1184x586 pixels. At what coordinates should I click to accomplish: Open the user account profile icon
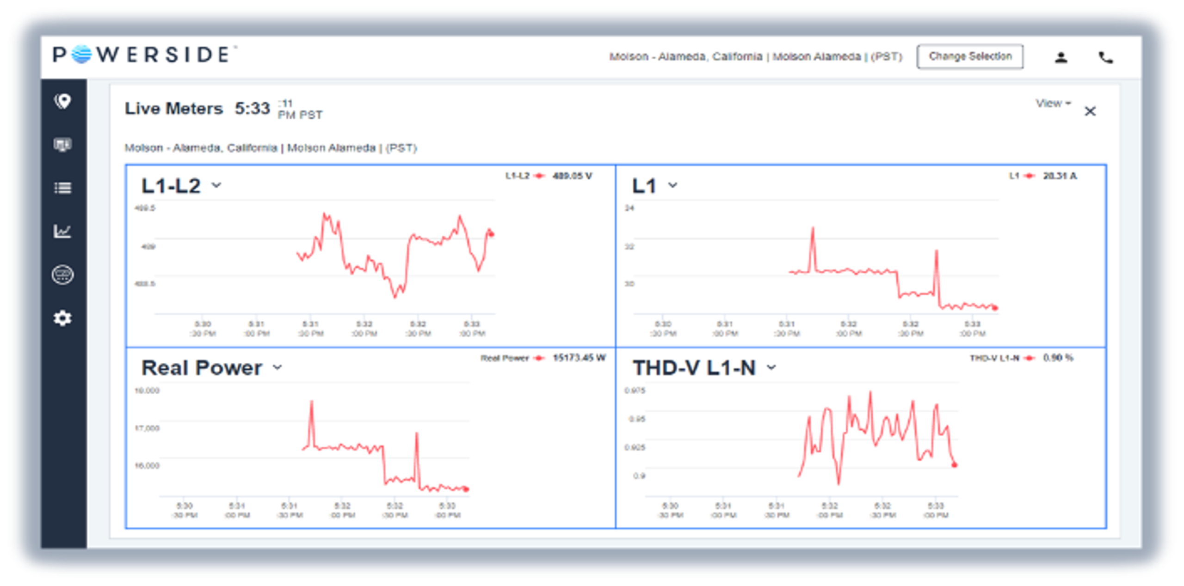(1061, 57)
